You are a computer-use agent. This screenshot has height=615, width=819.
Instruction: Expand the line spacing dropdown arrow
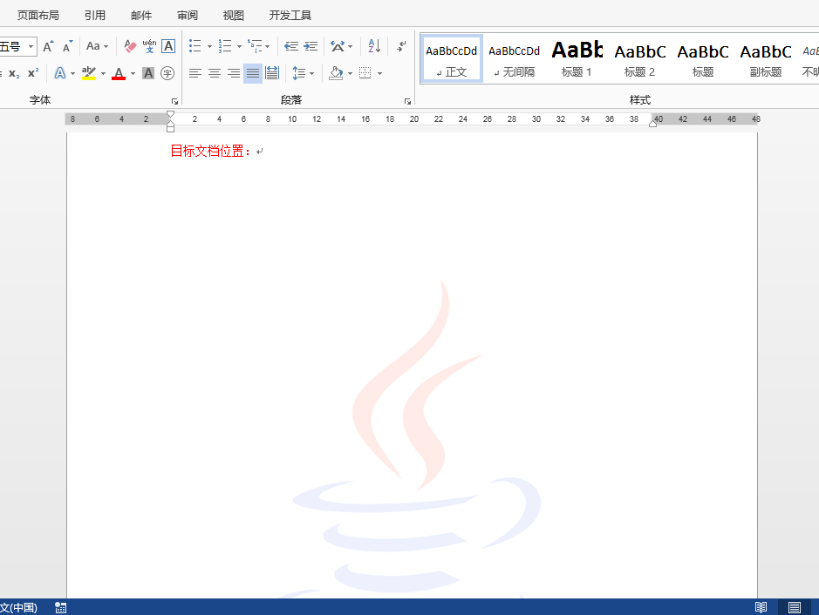click(x=312, y=73)
